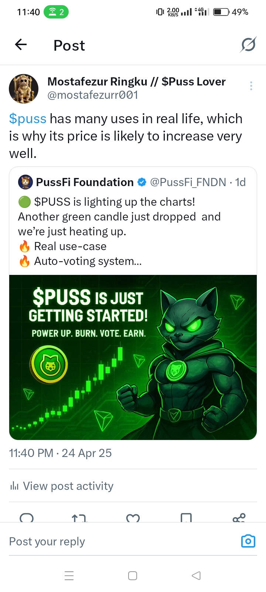Viewport: 266px width, 592px height.
Task: Open the $PUSS green cat image
Action: [133, 357]
